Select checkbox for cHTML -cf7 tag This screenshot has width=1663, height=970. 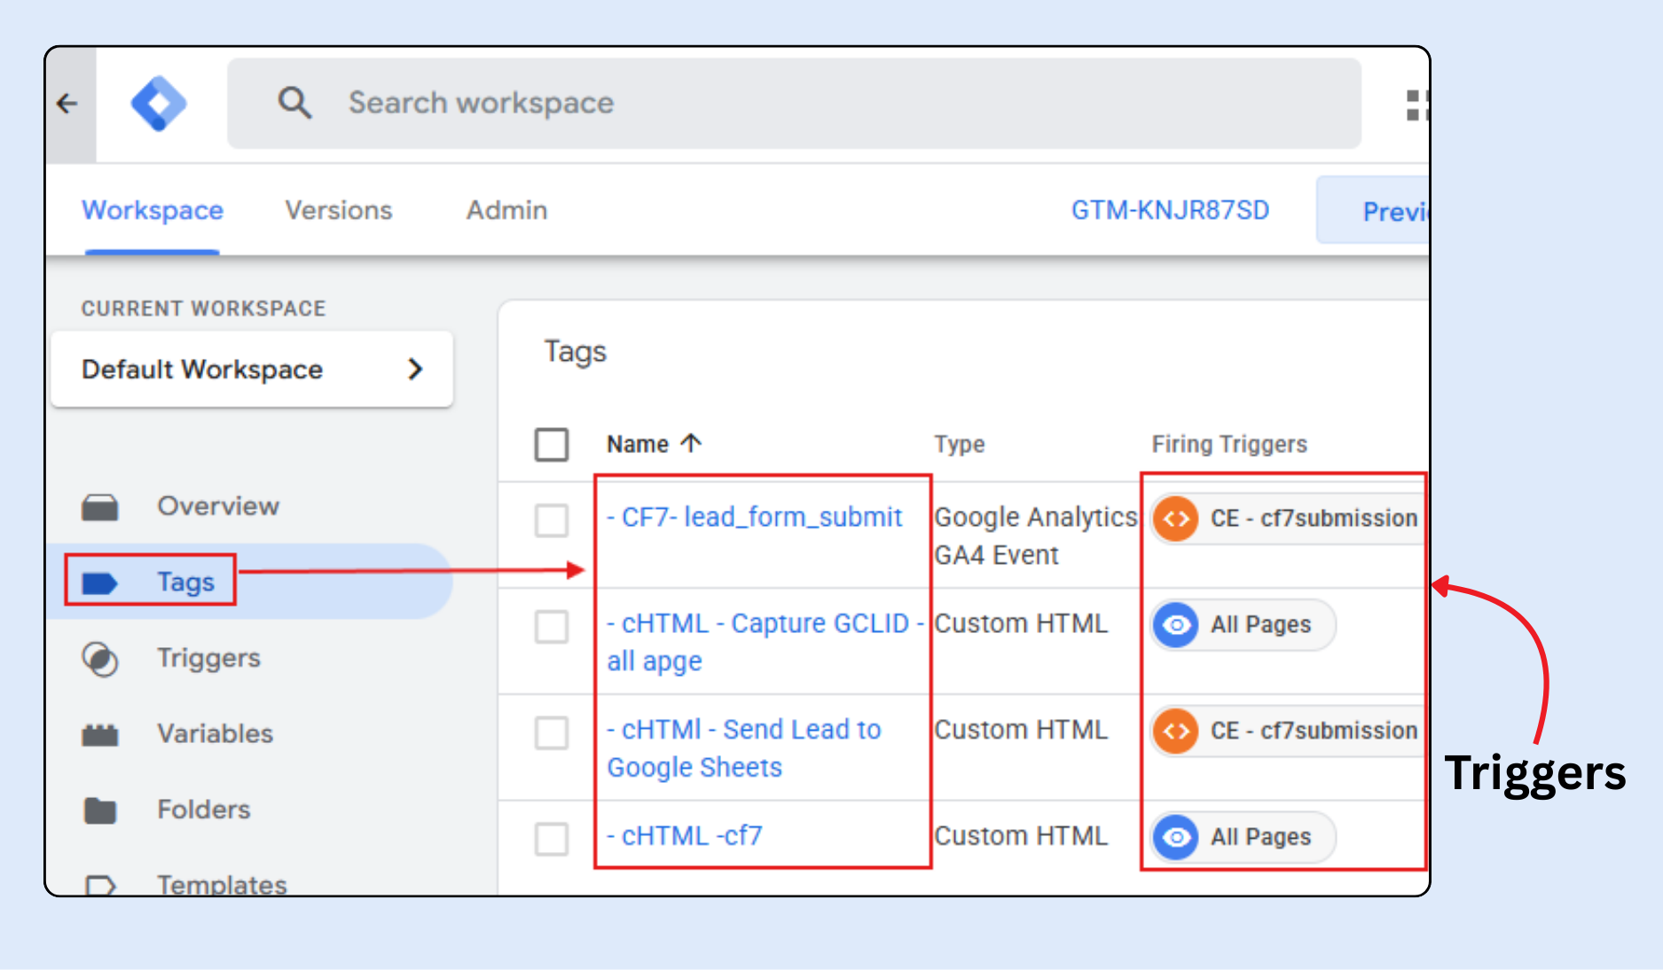click(x=552, y=838)
